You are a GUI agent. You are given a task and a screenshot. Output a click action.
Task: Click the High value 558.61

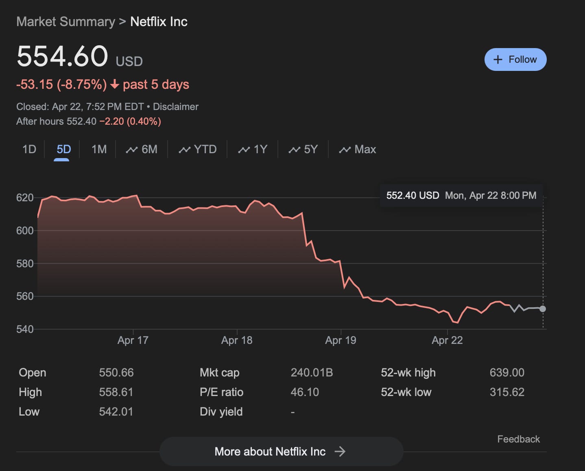click(116, 392)
